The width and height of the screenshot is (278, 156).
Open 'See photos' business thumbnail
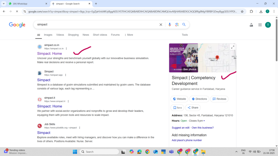point(184,58)
